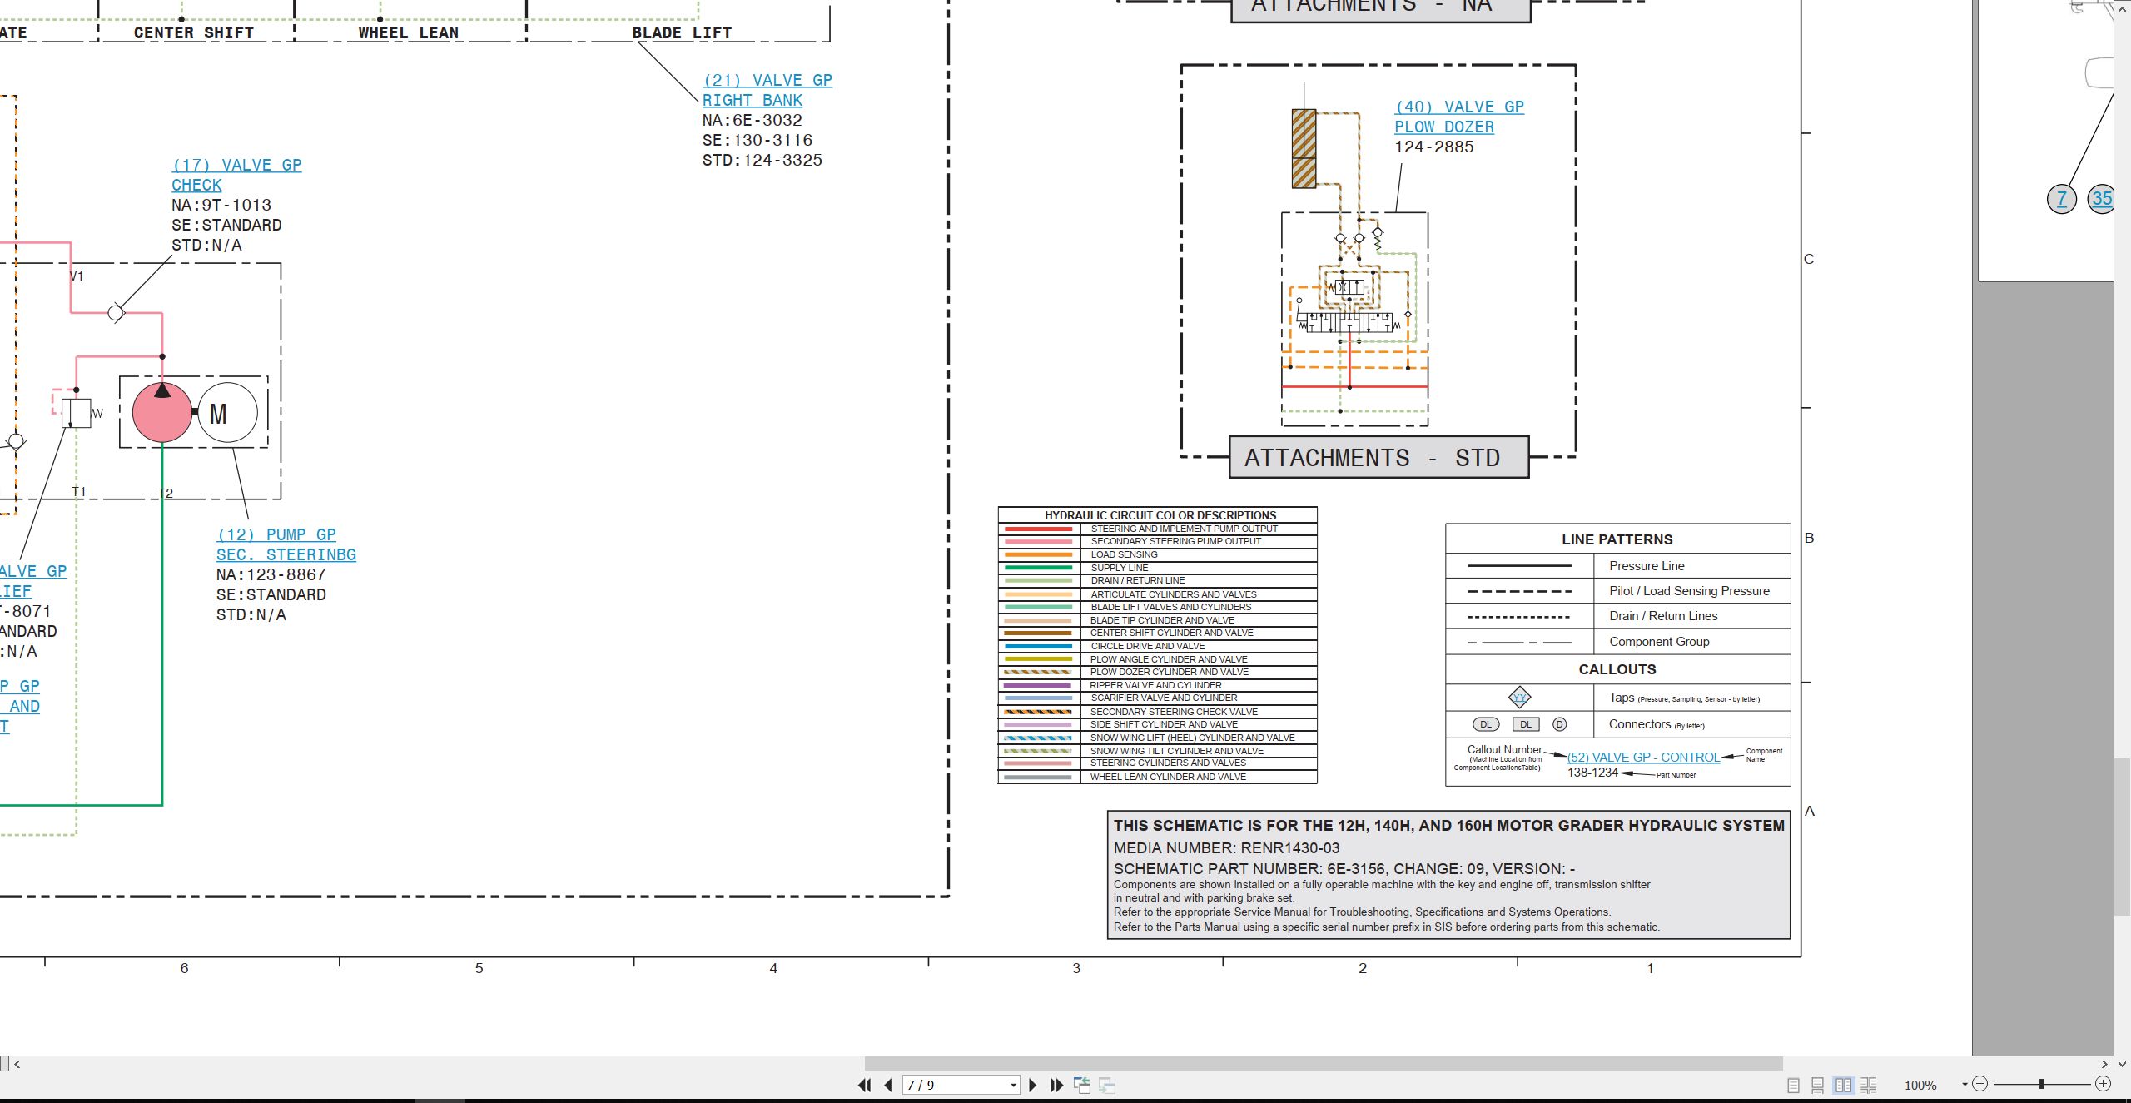Switch to continuous page view

1818,1085
